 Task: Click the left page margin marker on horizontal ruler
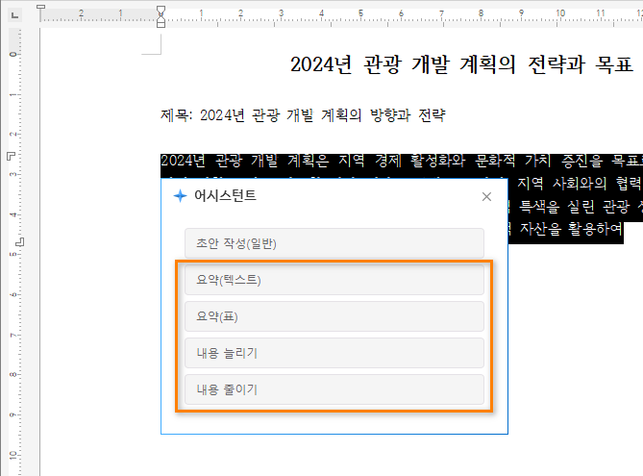click(x=40, y=7)
